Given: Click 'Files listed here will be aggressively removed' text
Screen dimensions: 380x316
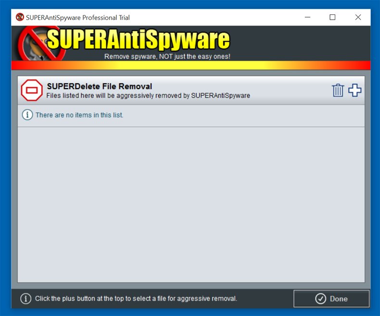Looking at the screenshot, I should click(x=148, y=96).
